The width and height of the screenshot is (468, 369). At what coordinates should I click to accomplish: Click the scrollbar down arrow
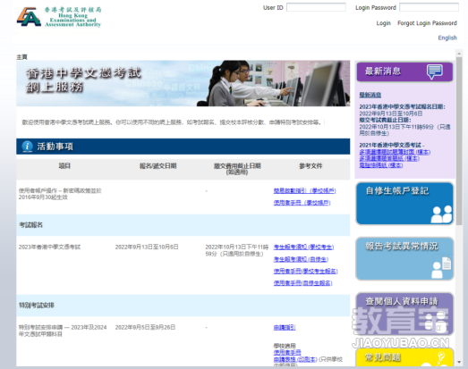point(459,362)
